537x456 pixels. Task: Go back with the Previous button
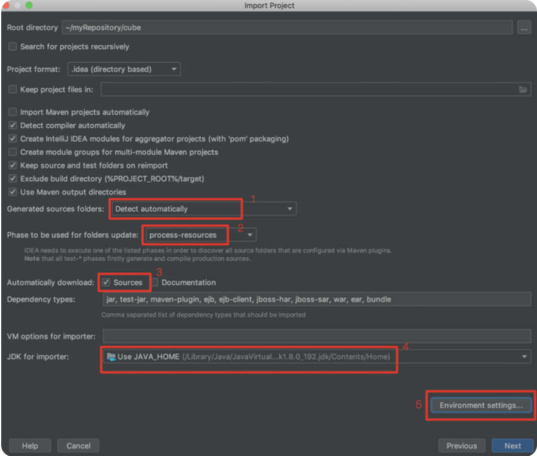click(x=462, y=446)
